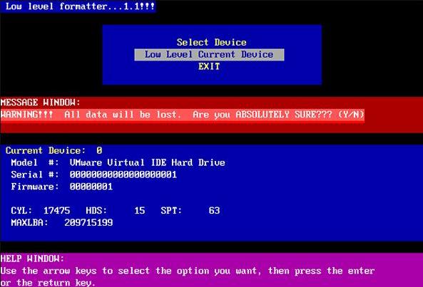Click the CYL value 17475
This screenshot has width=423, height=287.
[56, 211]
